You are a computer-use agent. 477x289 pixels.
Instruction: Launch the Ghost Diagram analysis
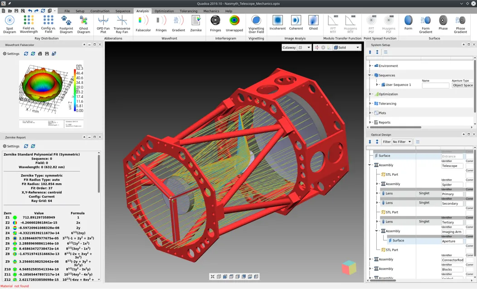(83, 24)
